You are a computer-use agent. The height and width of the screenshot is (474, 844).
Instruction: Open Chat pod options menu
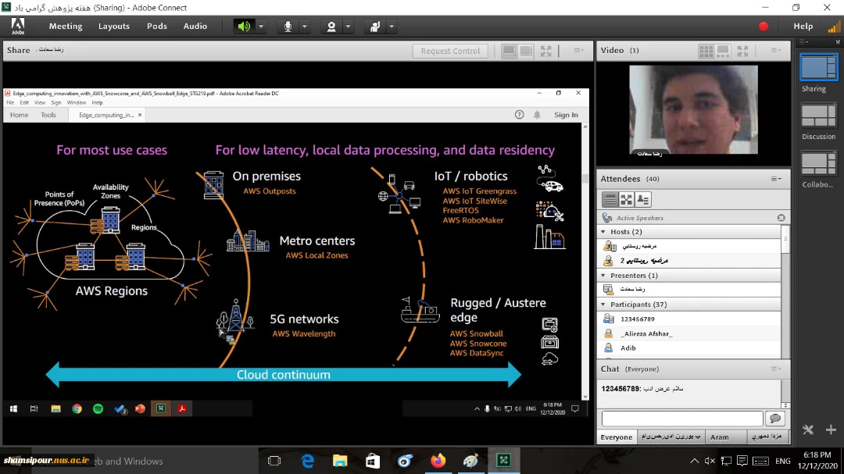(x=776, y=369)
